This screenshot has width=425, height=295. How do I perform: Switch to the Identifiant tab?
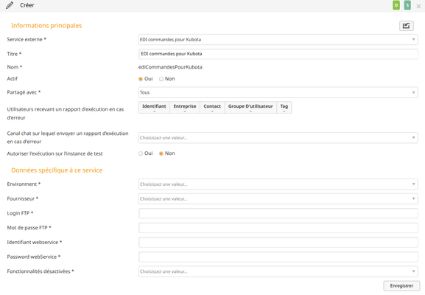tap(154, 107)
